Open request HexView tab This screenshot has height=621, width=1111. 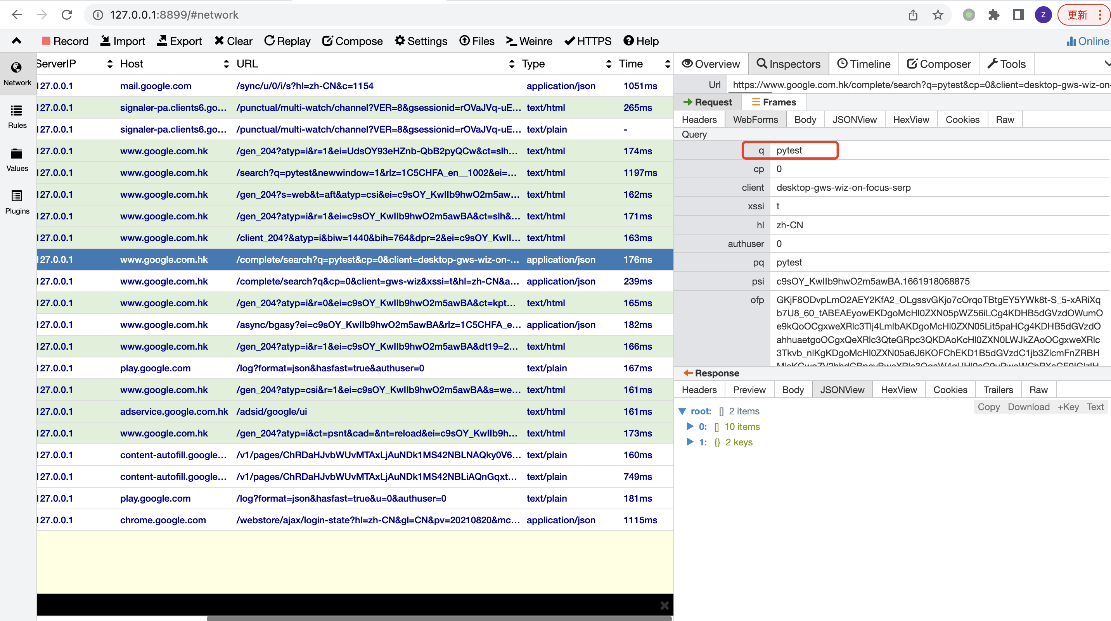point(911,119)
